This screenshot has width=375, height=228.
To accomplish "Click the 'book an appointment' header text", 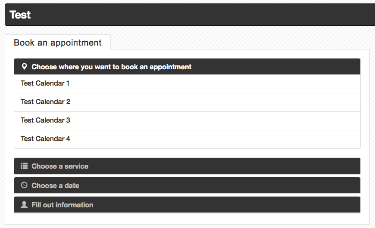I will (x=156, y=67).
